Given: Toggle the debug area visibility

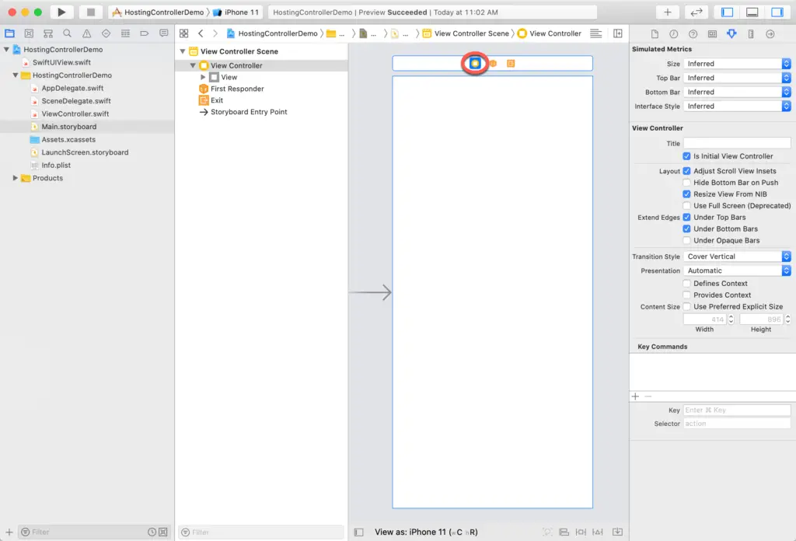Looking at the screenshot, I should (x=752, y=12).
